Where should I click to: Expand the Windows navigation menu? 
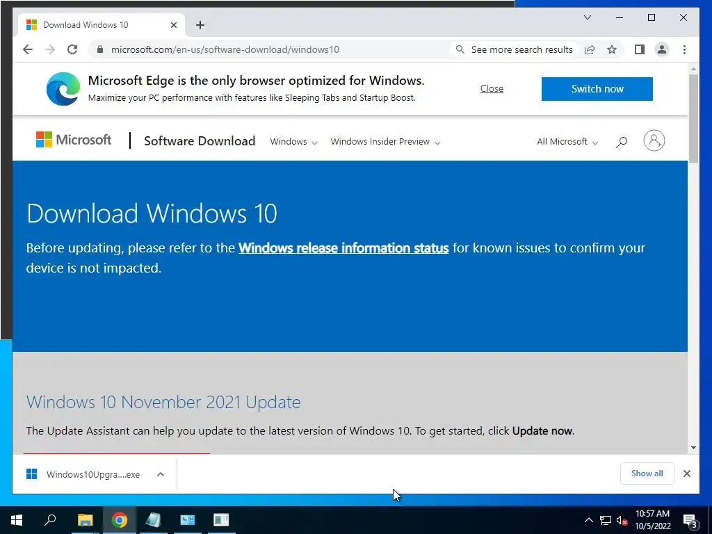[x=293, y=142]
